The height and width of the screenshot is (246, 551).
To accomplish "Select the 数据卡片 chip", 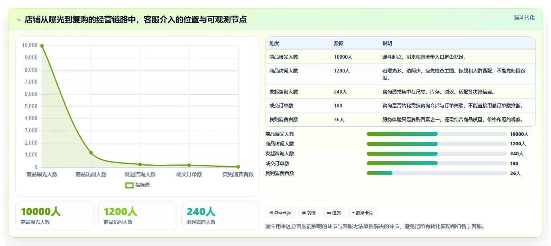I will click(x=362, y=213).
